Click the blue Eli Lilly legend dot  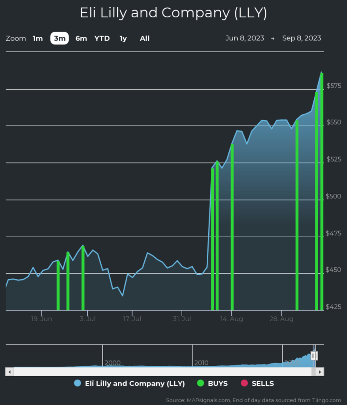(78, 383)
